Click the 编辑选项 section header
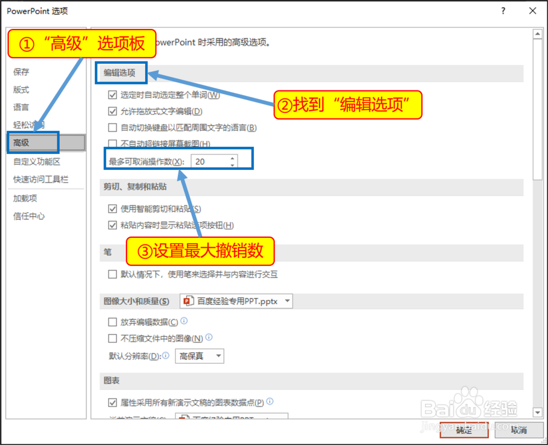Screen dimensions: 548x445 click(119, 73)
